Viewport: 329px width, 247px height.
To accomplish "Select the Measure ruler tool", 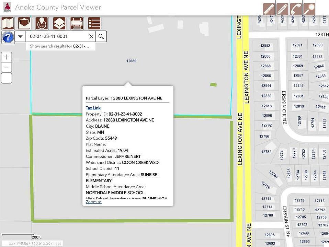I will [269, 9].
